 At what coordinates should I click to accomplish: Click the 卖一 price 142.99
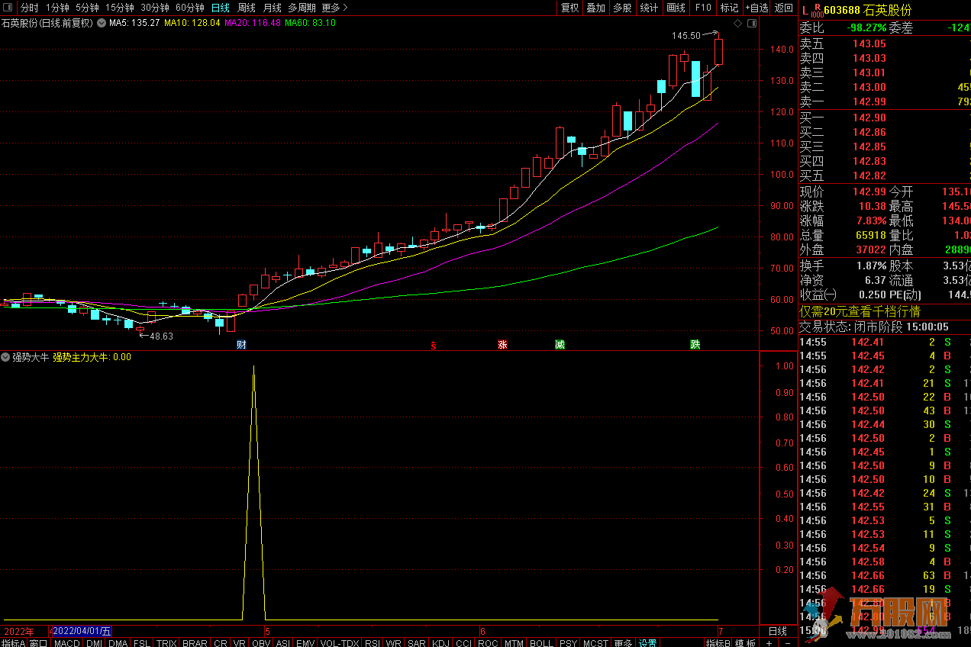pos(869,102)
